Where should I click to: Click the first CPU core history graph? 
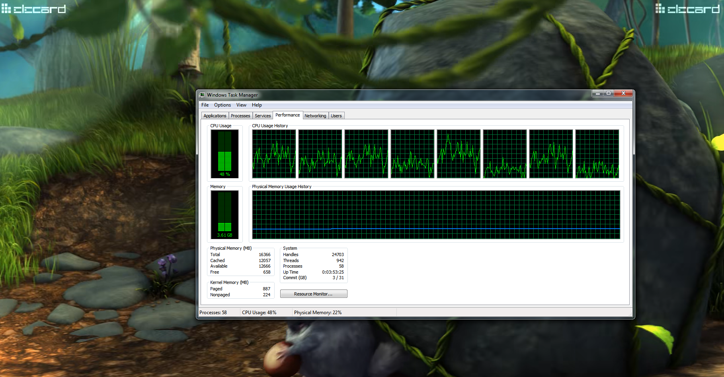point(274,154)
